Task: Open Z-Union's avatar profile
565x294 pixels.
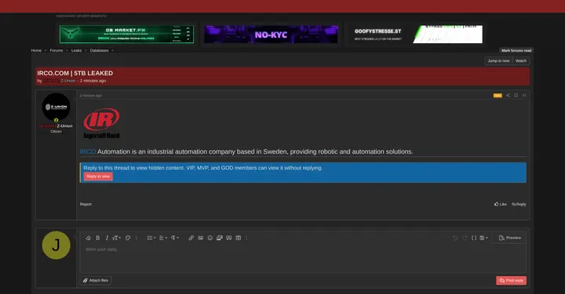Action: pos(56,107)
